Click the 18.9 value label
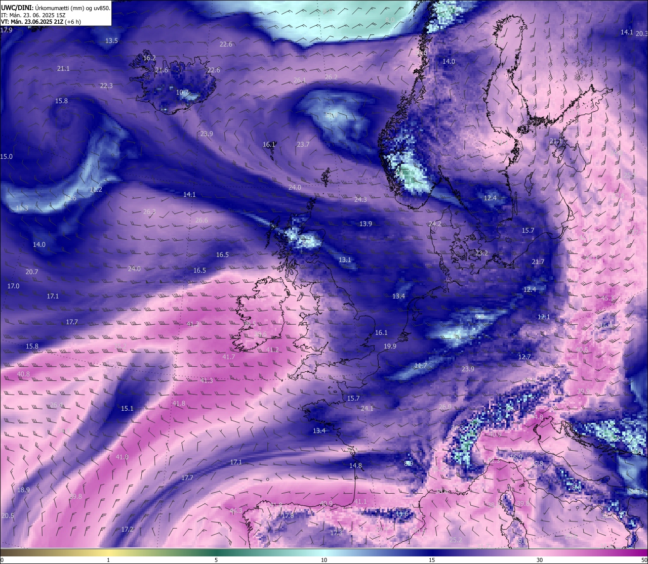 tap(23, 490)
